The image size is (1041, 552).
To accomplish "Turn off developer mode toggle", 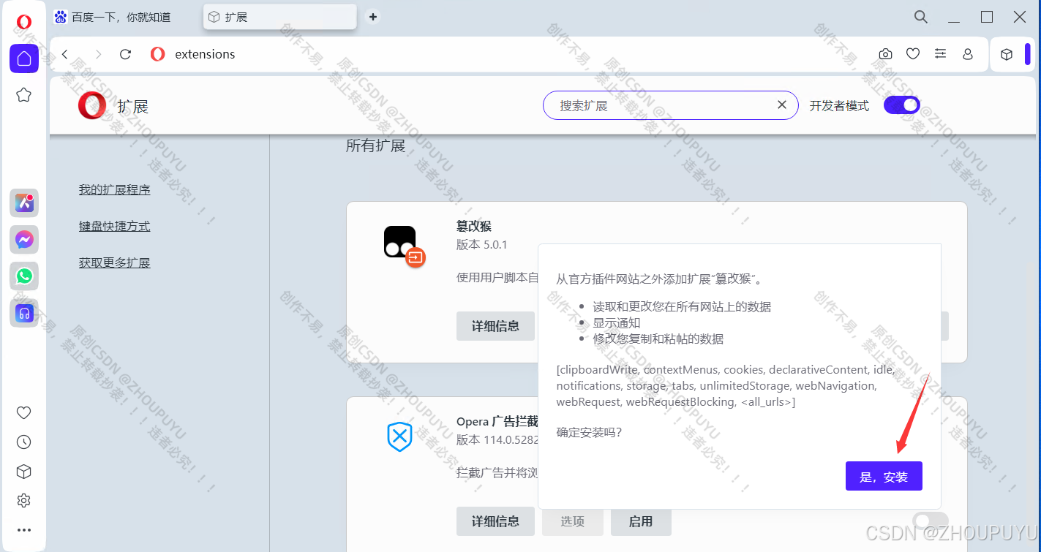I will pyautogui.click(x=902, y=105).
